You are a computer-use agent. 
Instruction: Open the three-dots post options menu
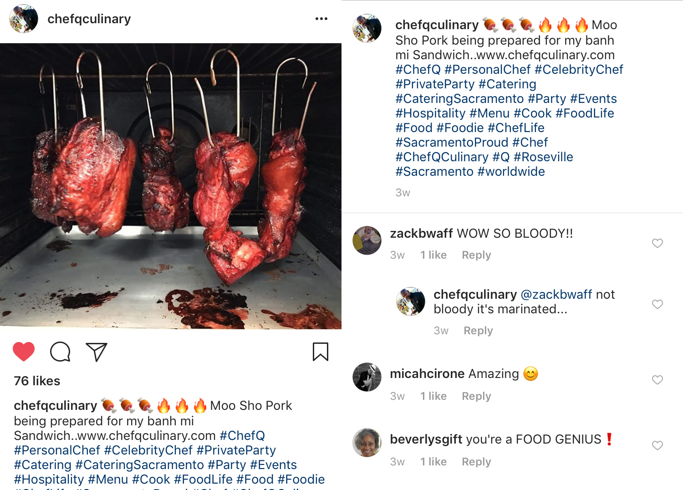point(321,19)
